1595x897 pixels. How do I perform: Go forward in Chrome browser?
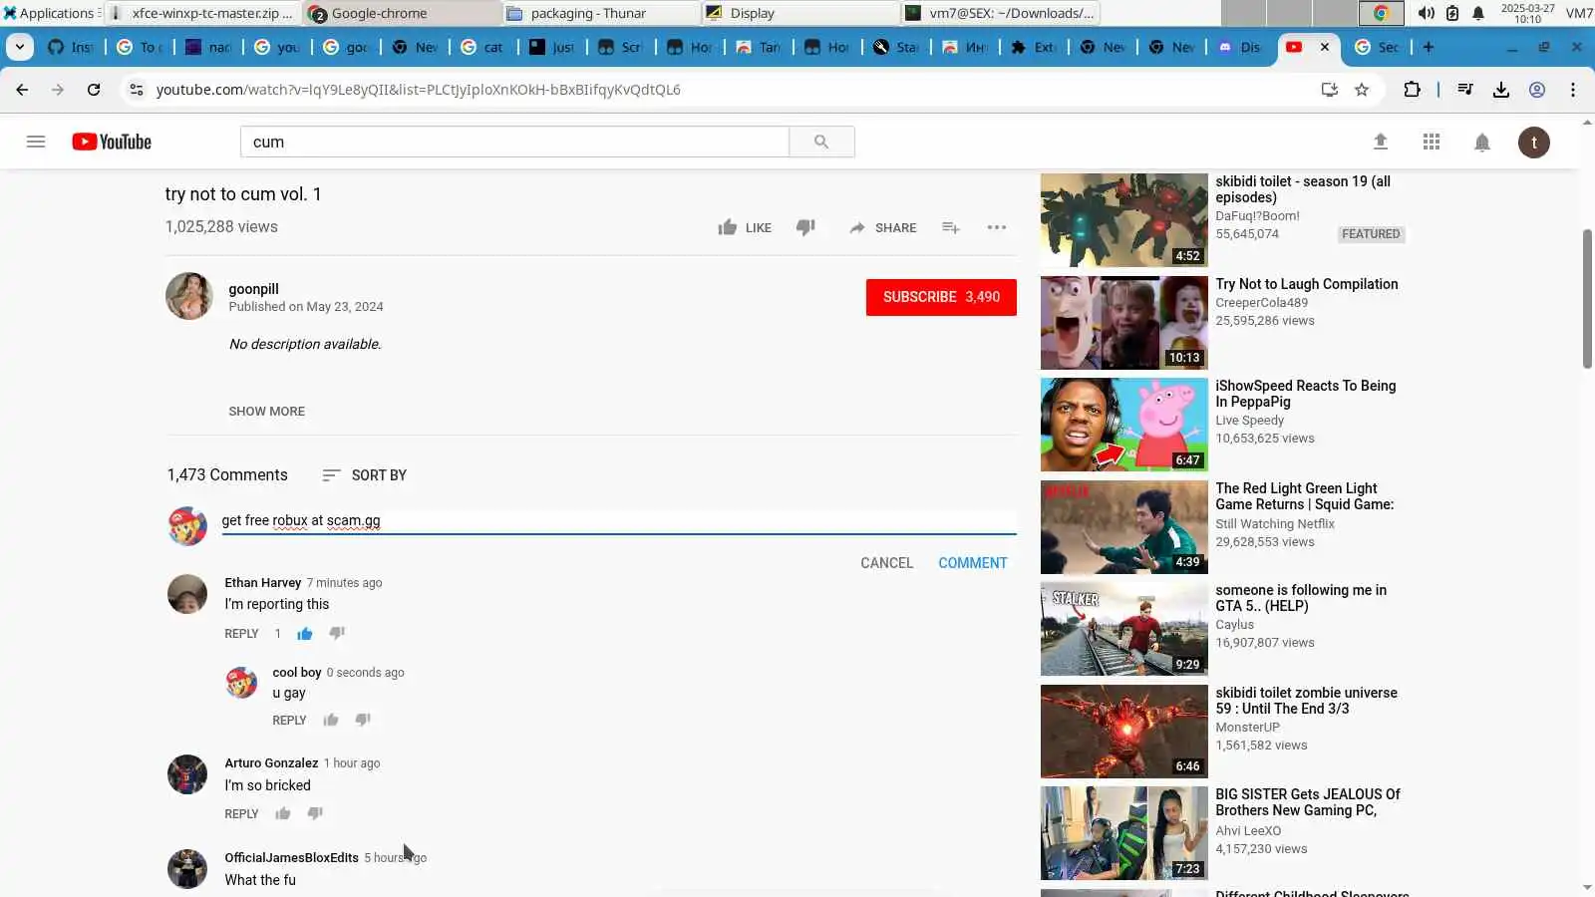click(x=58, y=90)
